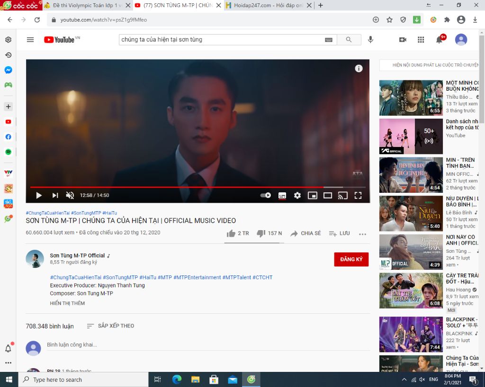Click the video info card icon
The image size is (485, 387).
click(x=359, y=69)
